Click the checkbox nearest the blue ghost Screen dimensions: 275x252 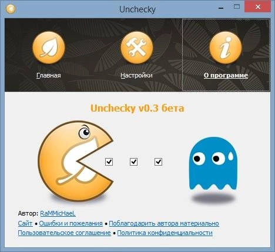click(158, 162)
